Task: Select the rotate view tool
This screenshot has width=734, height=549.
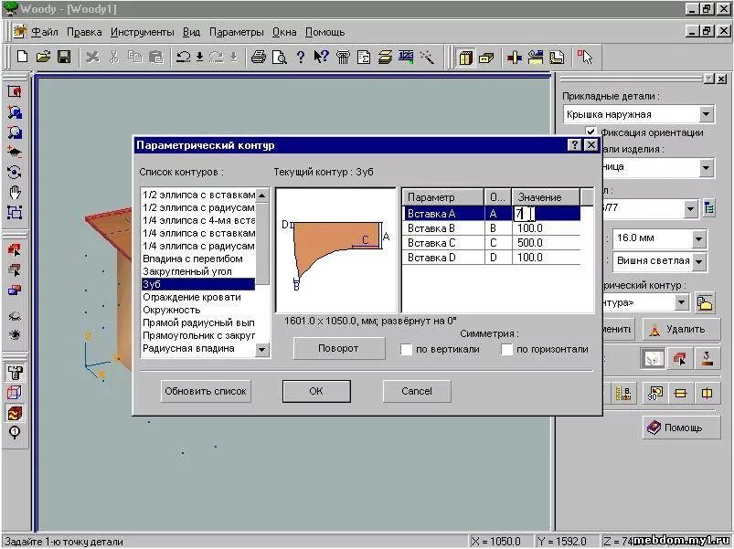Action: tap(15, 172)
